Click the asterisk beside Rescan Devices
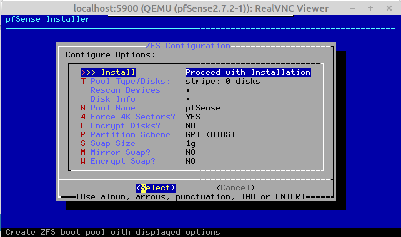This screenshot has width=401, height=237. (188, 90)
